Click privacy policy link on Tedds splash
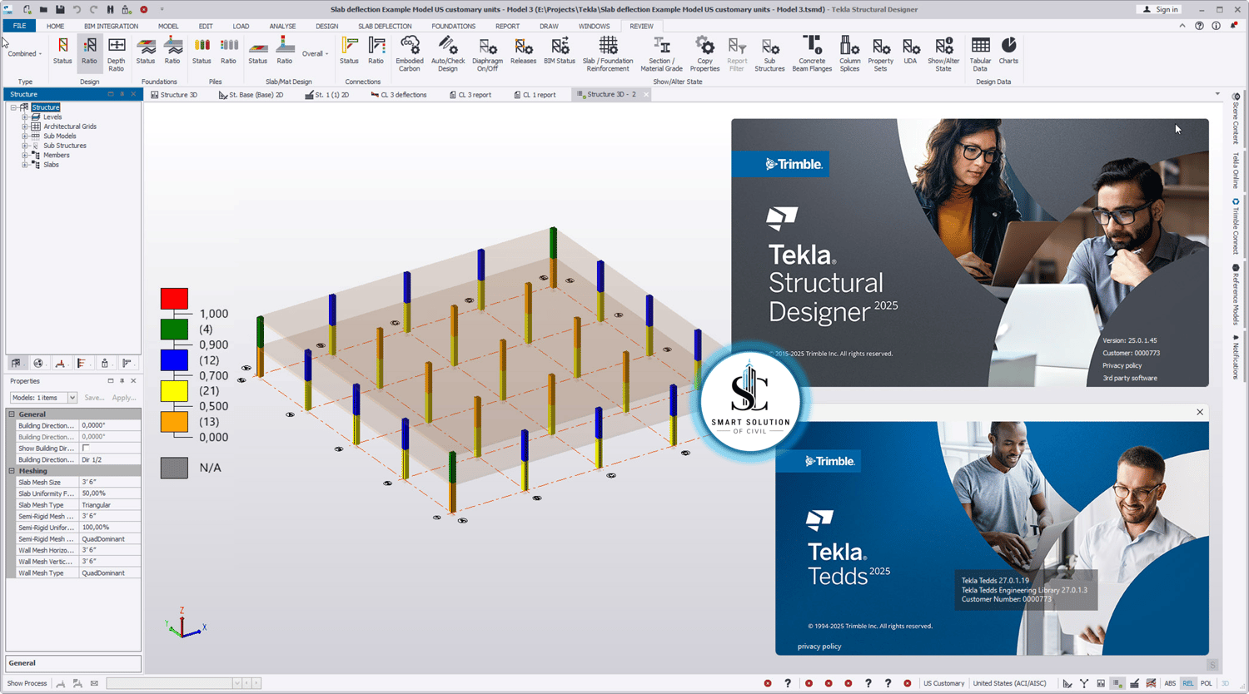 pos(819,647)
